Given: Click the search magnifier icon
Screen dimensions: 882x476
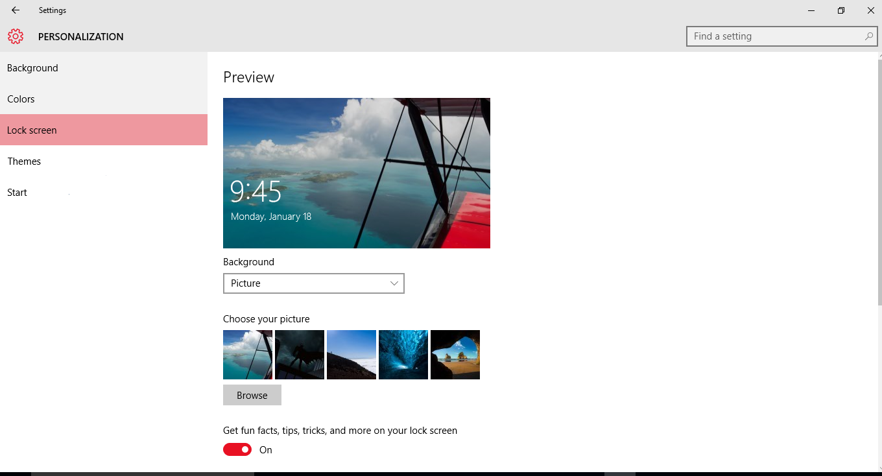Looking at the screenshot, I should tap(869, 36).
